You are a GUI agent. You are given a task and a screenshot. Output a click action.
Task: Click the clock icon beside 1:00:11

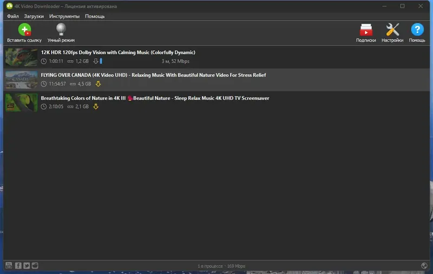[44, 61]
